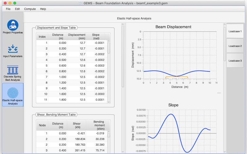This screenshot has width=247, height=154.
Task: Click shear table scroll-up arrow
Action: coord(109,132)
